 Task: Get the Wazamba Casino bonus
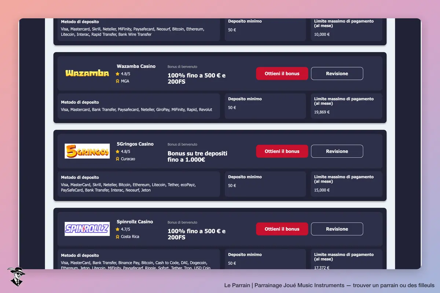[x=282, y=73]
